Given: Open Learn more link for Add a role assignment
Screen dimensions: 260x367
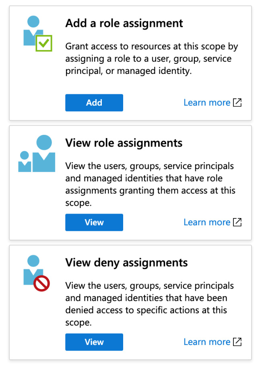Looking at the screenshot, I should point(206,102).
